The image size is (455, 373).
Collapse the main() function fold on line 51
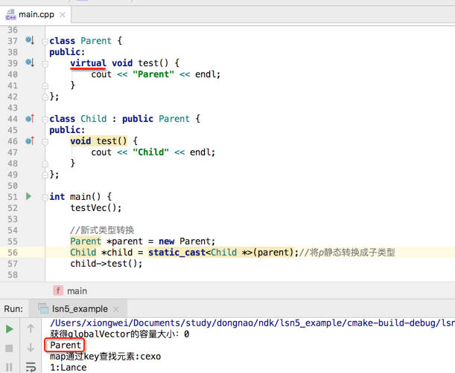45,198
